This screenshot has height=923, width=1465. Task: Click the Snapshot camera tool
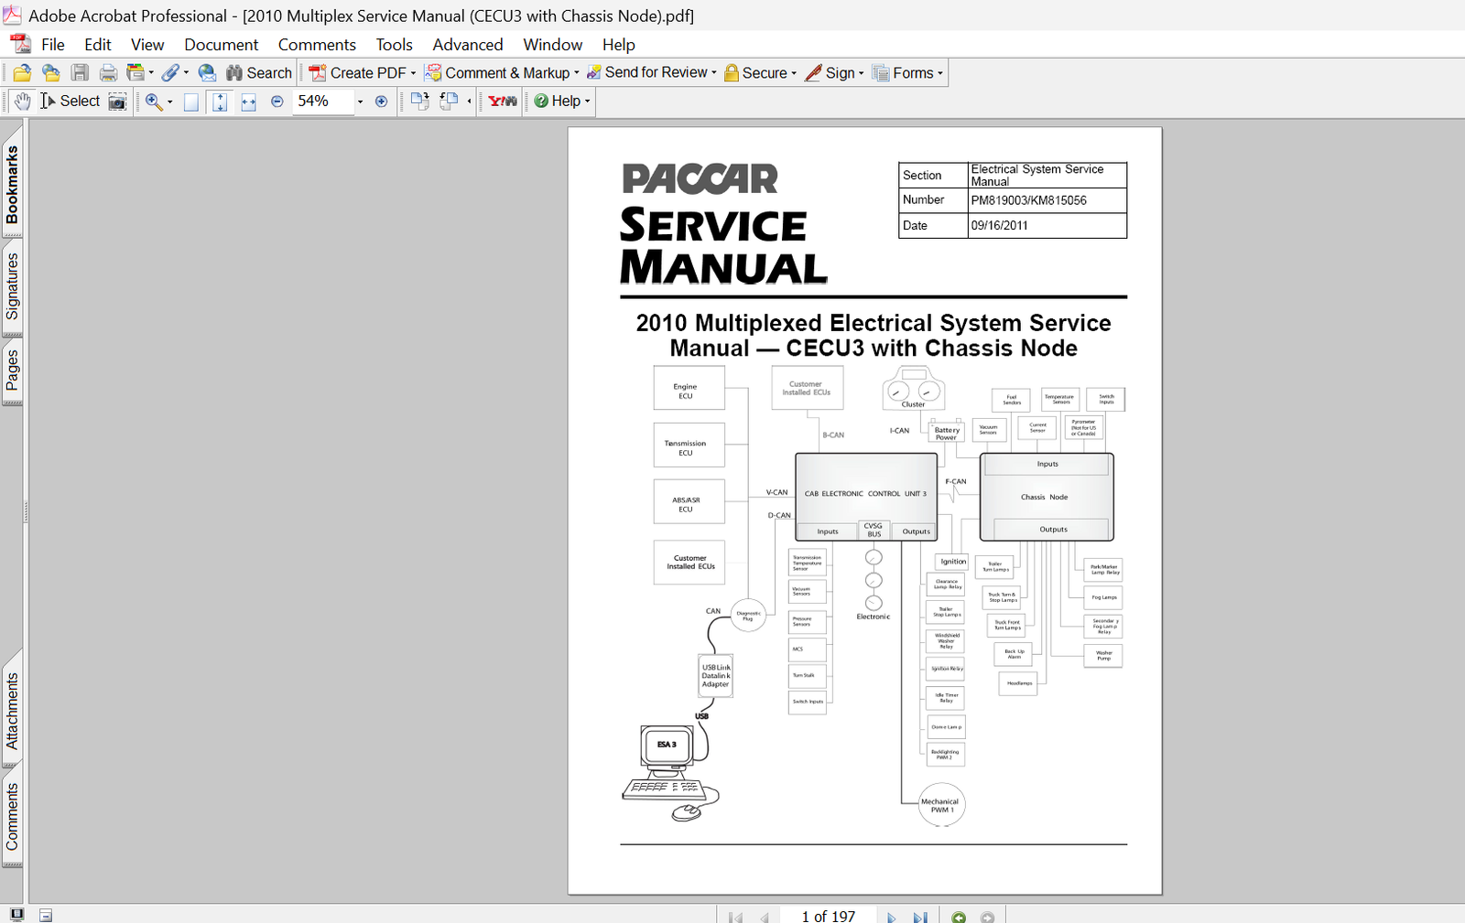pyautogui.click(x=117, y=102)
